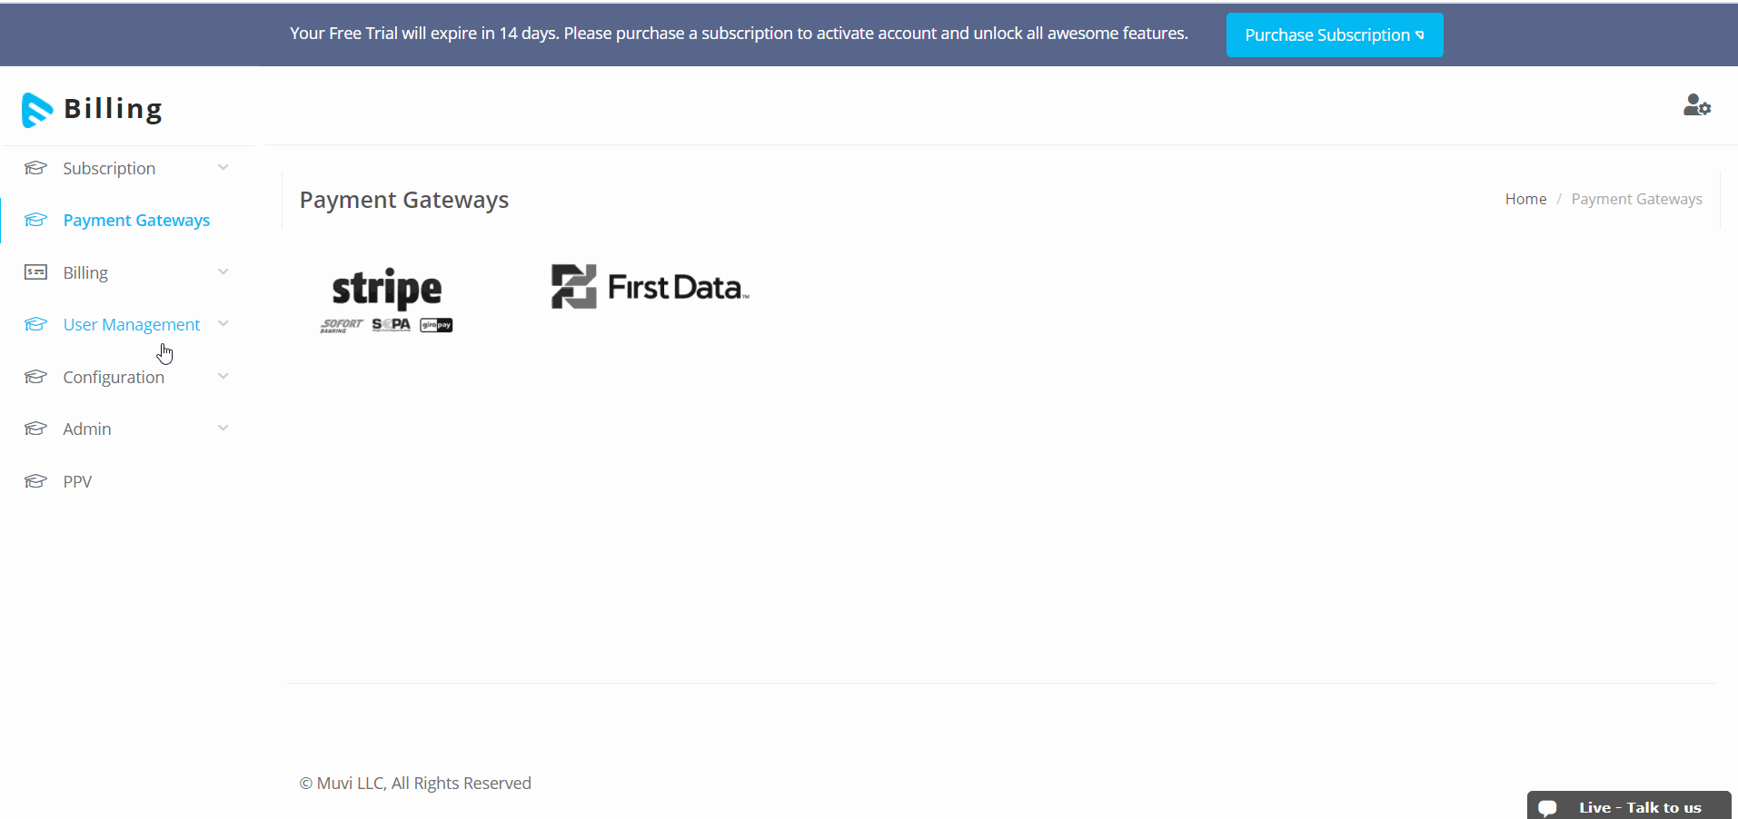Expand the Billing menu chevron
The image size is (1738, 819).
pyautogui.click(x=223, y=272)
